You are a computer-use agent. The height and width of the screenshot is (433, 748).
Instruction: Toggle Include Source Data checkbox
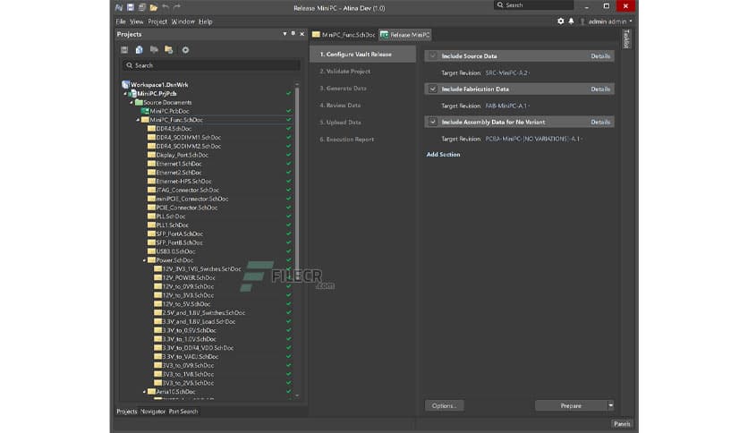433,55
